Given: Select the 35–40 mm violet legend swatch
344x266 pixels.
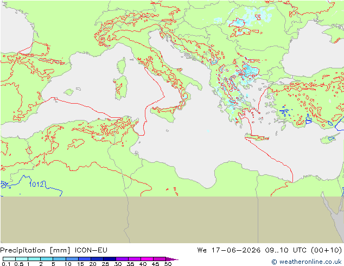Looking at the screenshot, I should [x=134, y=259].
